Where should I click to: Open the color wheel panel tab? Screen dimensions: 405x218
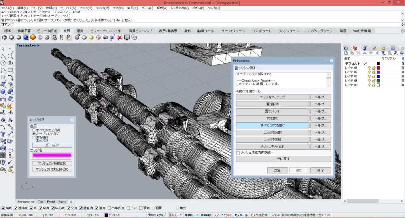point(346,48)
